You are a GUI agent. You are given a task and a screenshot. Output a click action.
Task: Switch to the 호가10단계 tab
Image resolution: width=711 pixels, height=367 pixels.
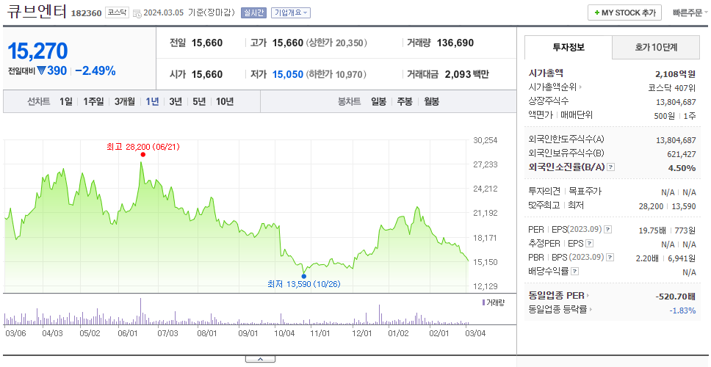(656, 47)
